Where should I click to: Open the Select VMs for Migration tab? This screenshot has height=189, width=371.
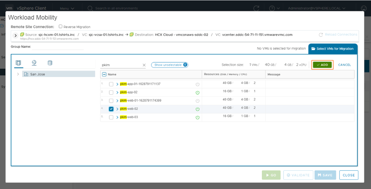click(x=333, y=49)
